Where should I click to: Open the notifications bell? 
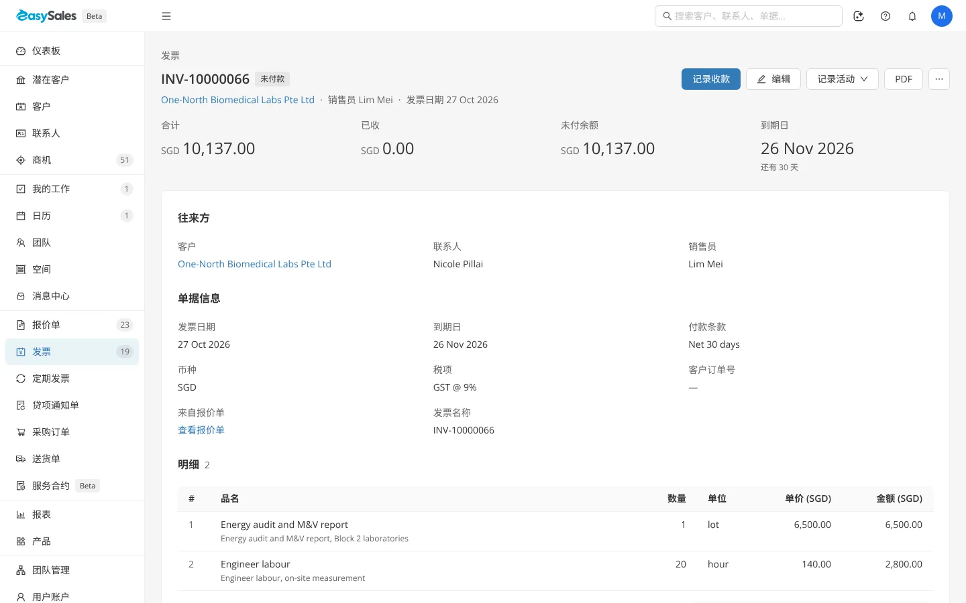click(912, 16)
